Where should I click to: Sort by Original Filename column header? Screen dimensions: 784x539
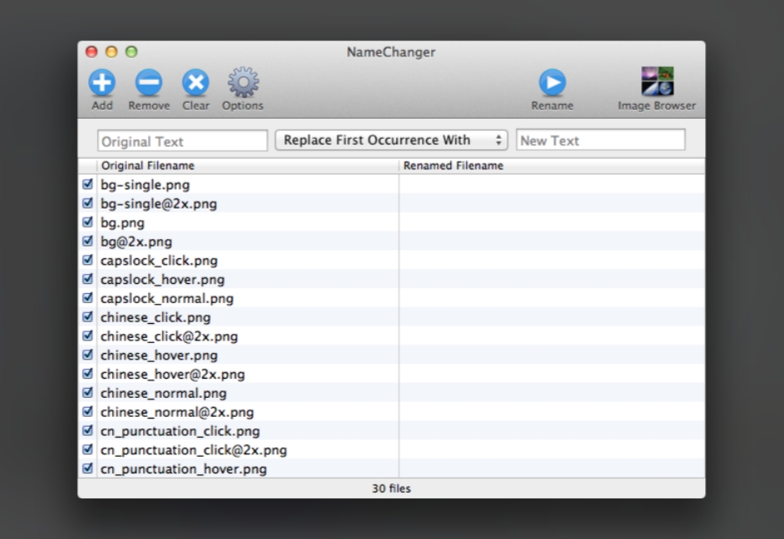click(x=248, y=166)
